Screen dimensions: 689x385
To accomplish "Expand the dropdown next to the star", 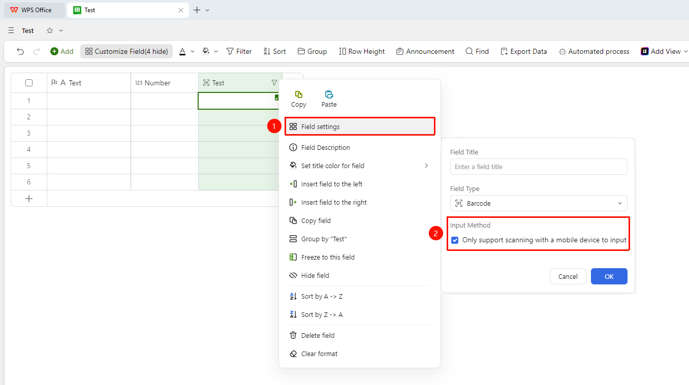I will 61,30.
